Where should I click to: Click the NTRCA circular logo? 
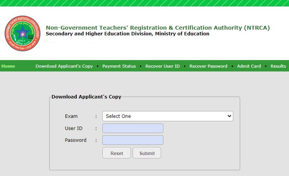pos(23,33)
